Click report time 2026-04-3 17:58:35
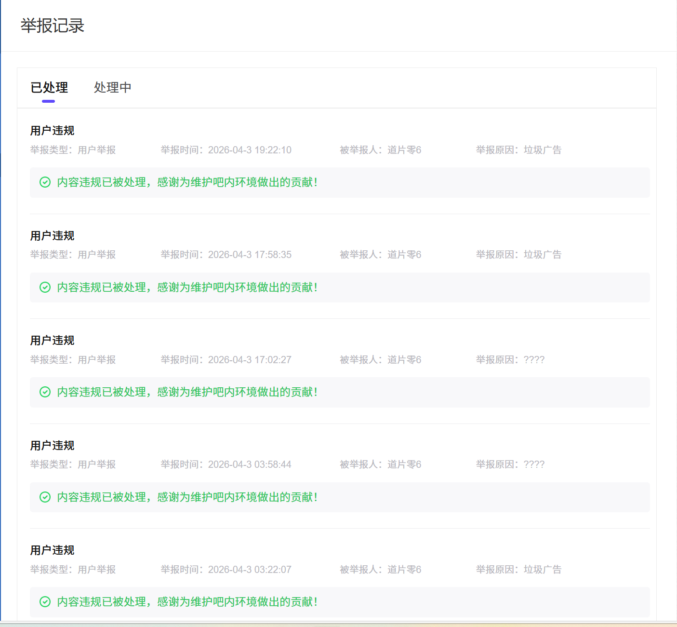 point(226,255)
